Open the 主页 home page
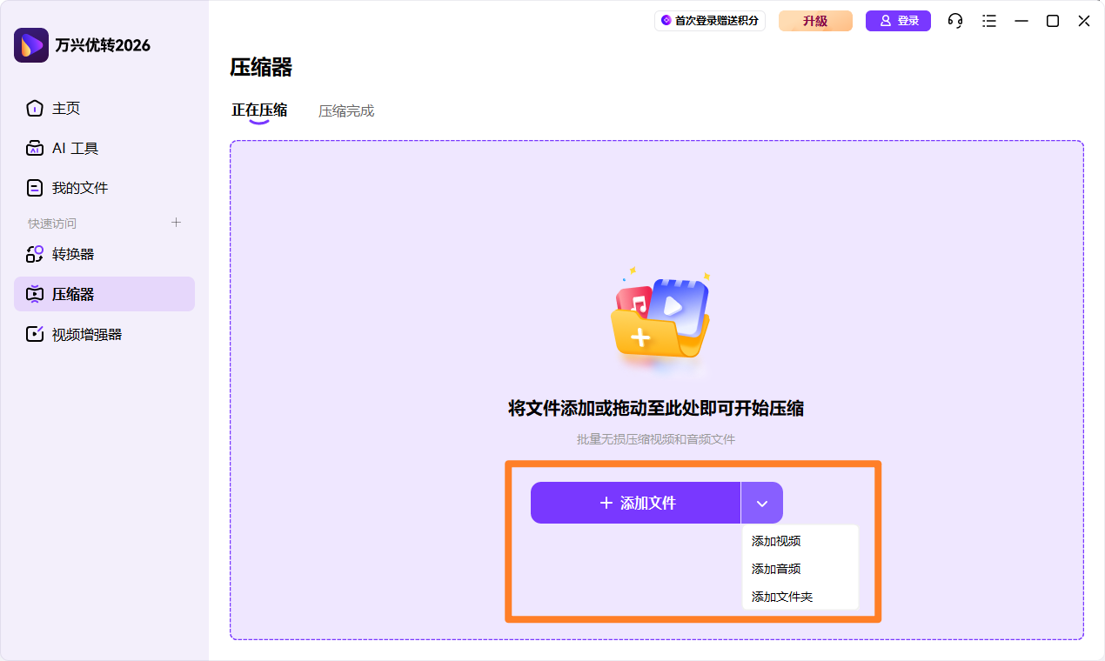The width and height of the screenshot is (1105, 661). (x=66, y=108)
